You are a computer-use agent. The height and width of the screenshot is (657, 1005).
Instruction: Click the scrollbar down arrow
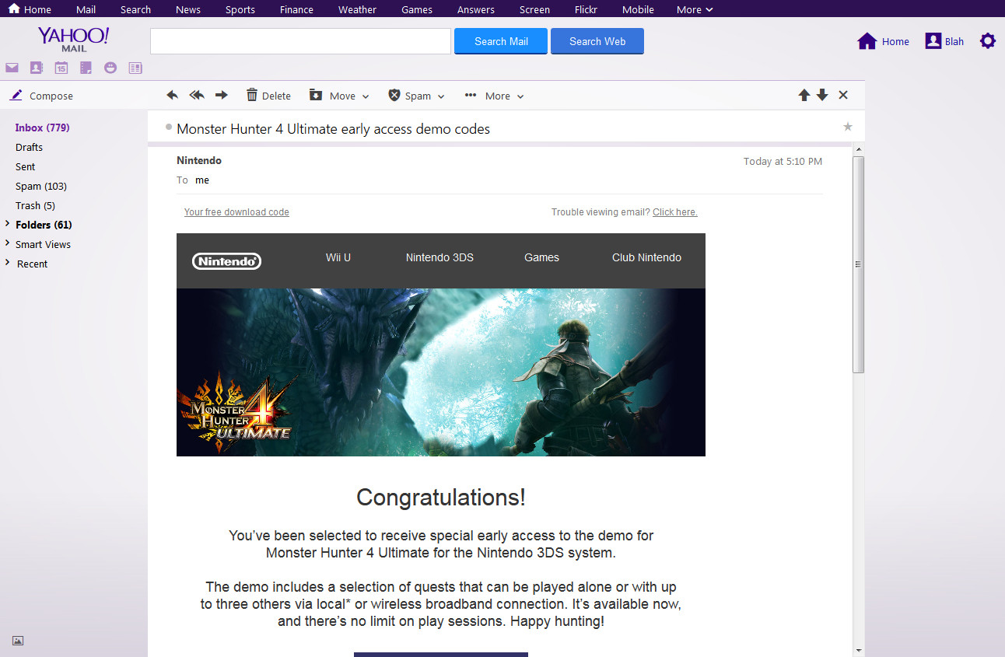pos(859,650)
